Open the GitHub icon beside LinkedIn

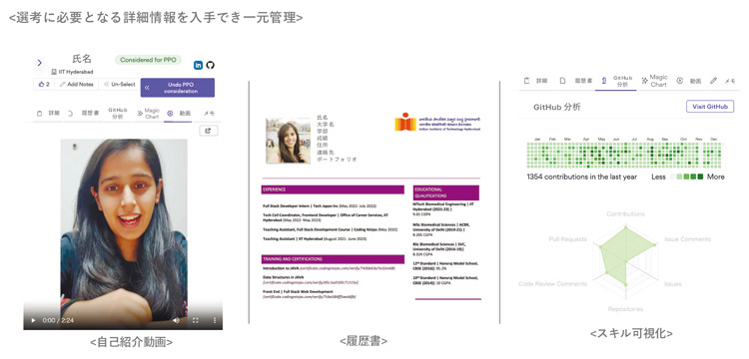point(210,65)
